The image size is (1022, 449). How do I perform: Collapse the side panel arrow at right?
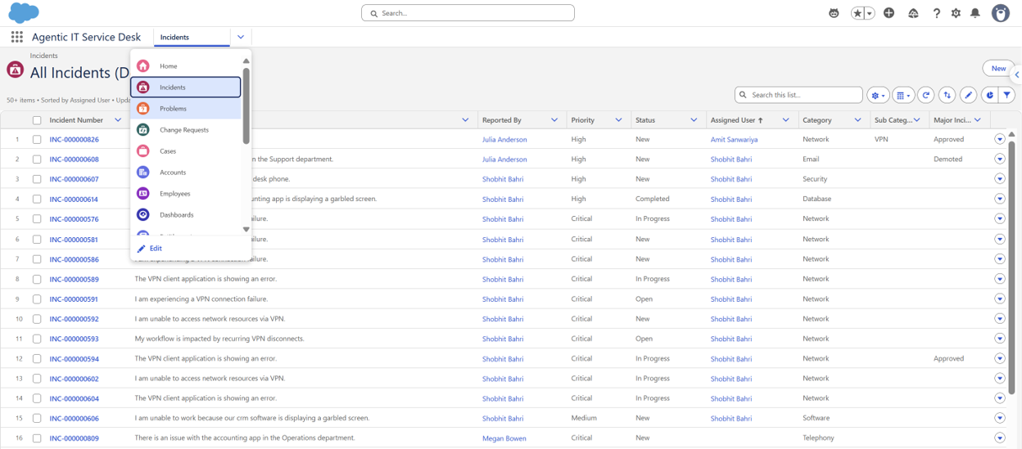(1016, 74)
